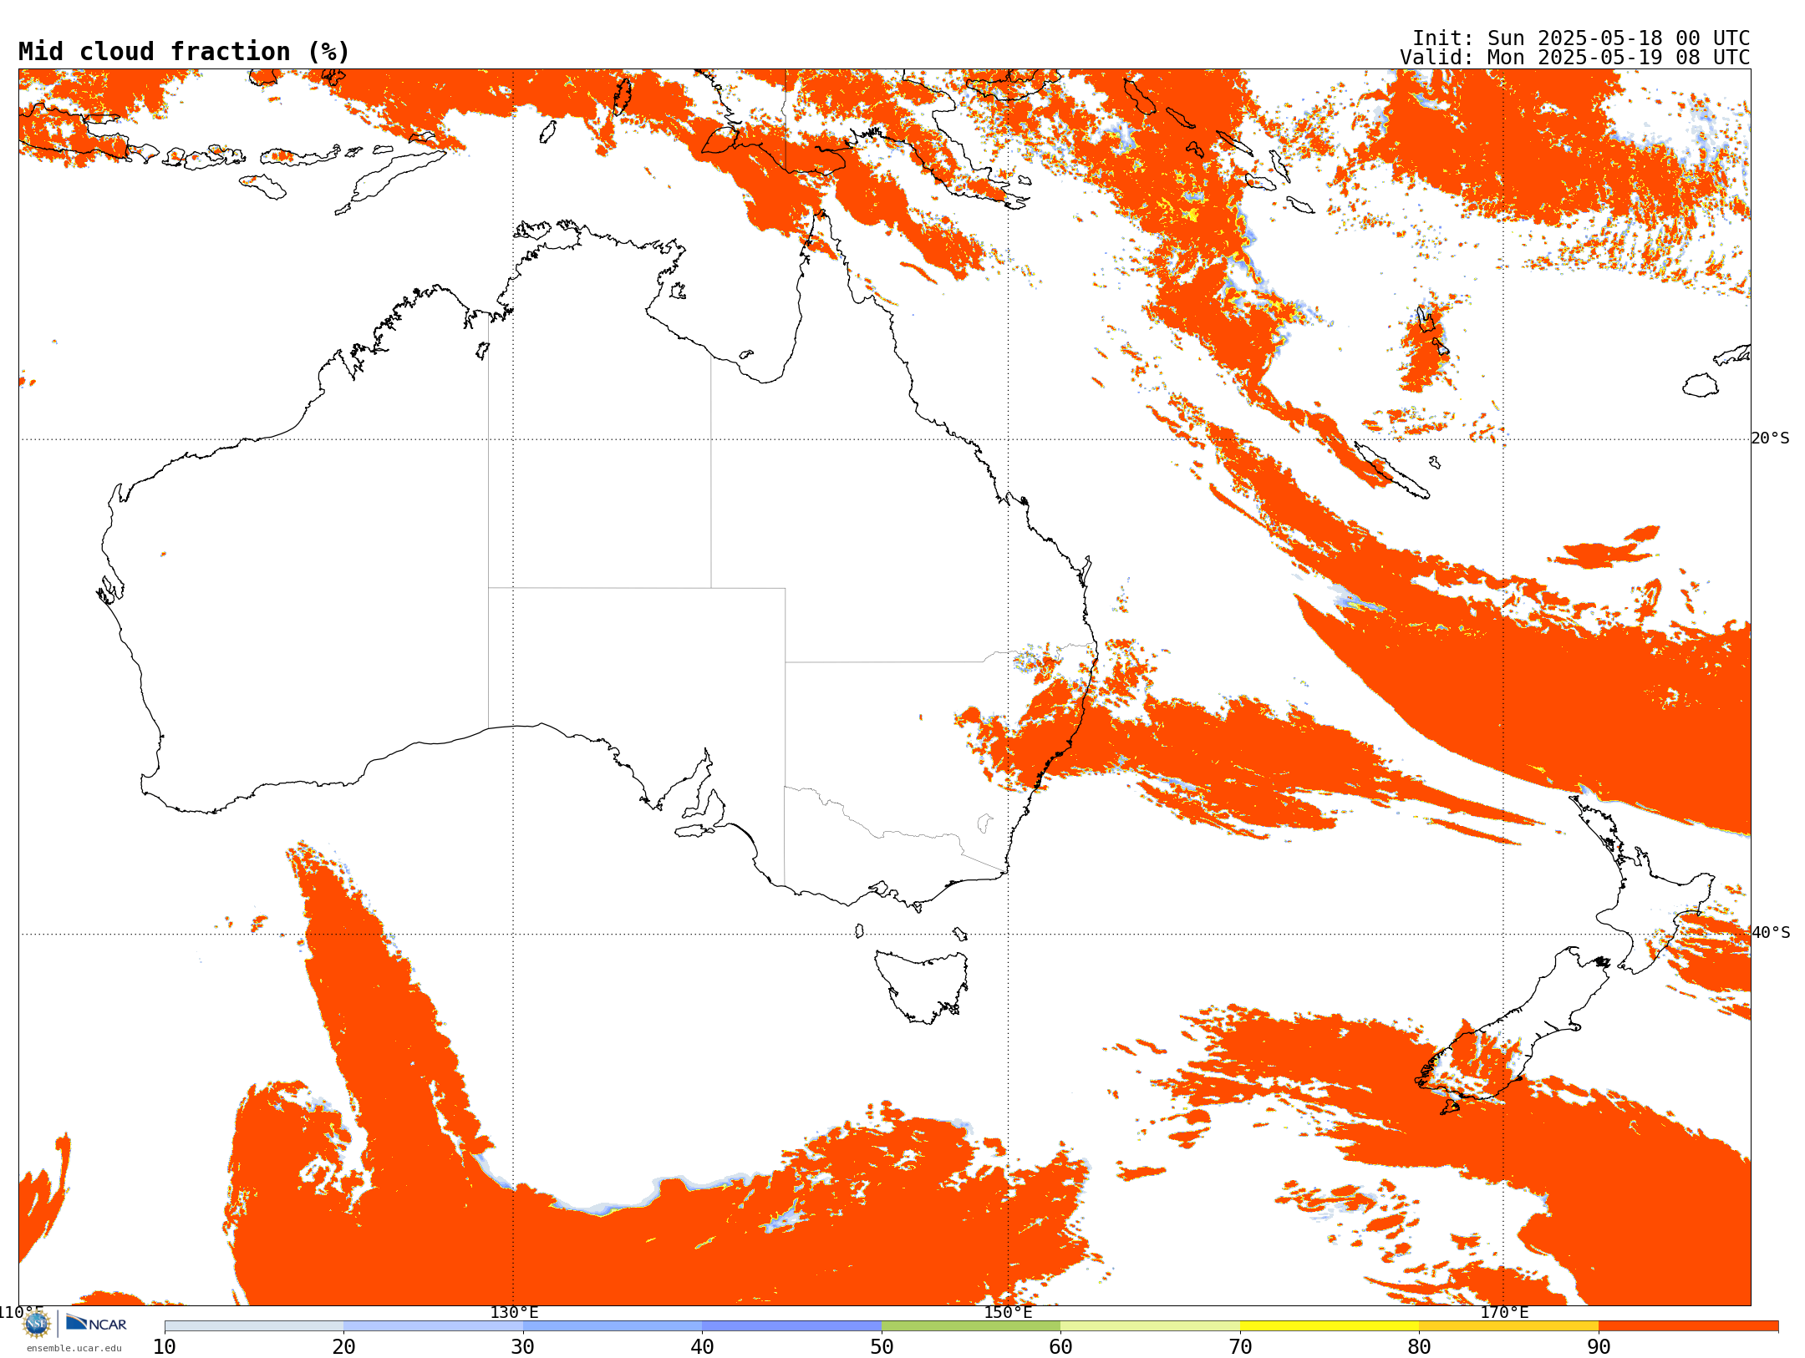Click the 'Valid: Mon 2025-05-19 08 UTC' text
The width and height of the screenshot is (1805, 1358).
(1574, 58)
